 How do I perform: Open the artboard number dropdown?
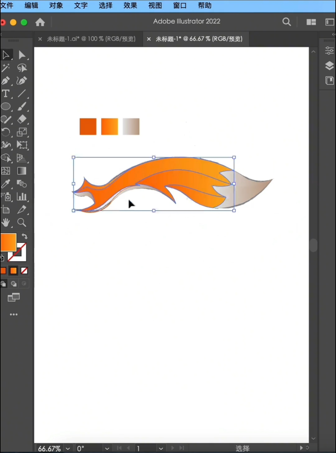(x=161, y=448)
